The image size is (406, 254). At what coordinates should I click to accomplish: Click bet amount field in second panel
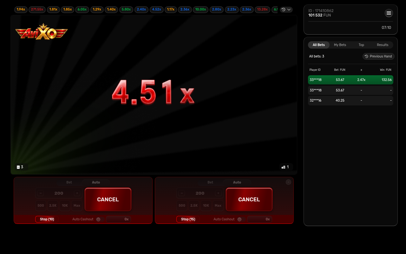200,193
